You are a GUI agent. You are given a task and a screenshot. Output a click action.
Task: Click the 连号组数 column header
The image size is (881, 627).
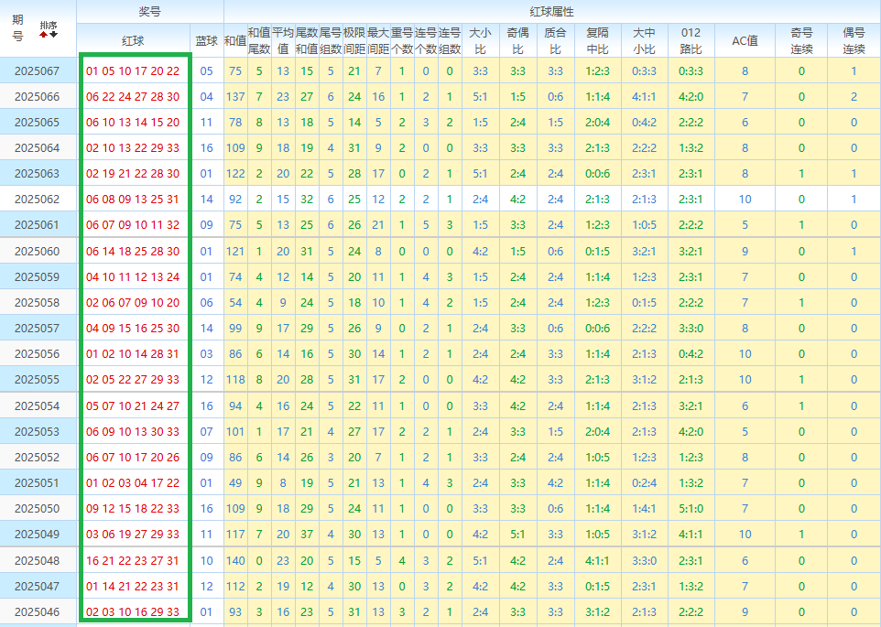coord(450,40)
